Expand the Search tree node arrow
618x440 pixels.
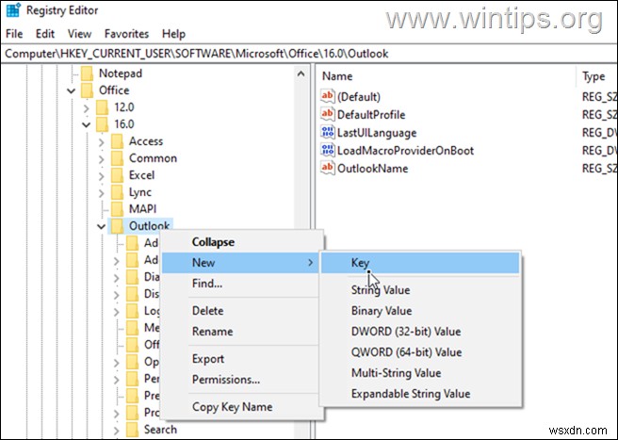[116, 430]
